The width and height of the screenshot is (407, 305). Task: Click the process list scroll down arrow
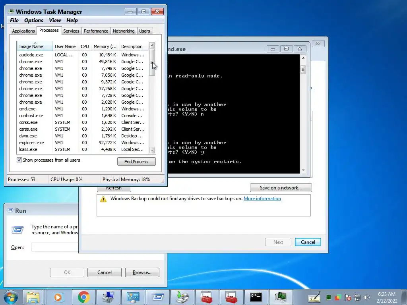click(152, 150)
